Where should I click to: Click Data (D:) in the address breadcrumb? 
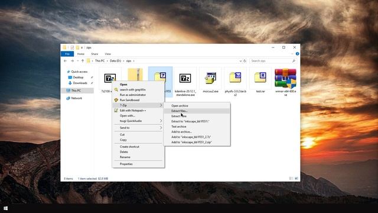click(115, 61)
